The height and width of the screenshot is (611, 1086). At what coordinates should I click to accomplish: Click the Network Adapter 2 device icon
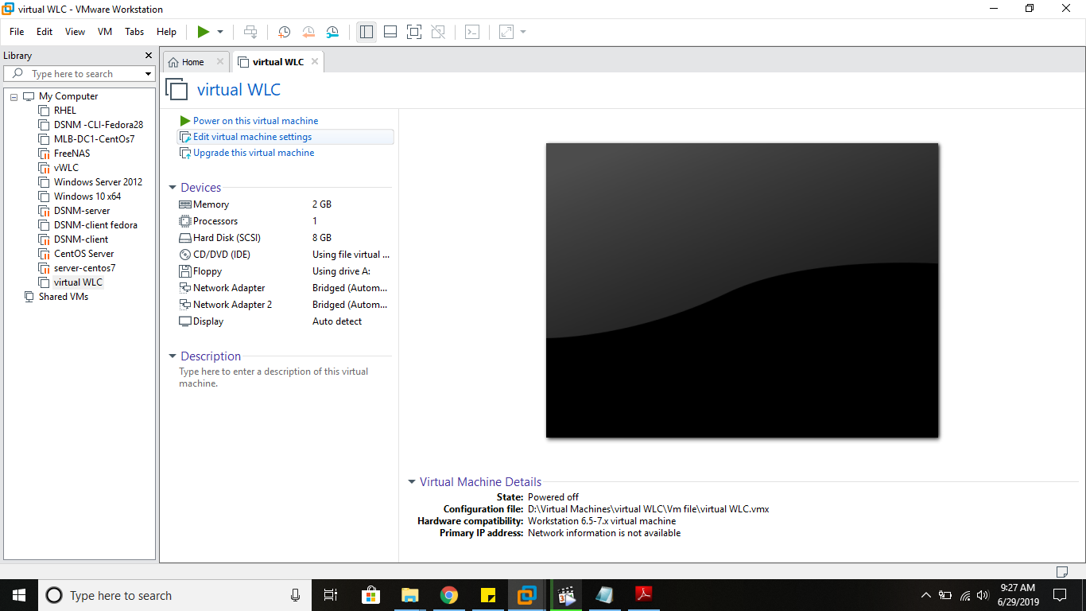tap(185, 305)
